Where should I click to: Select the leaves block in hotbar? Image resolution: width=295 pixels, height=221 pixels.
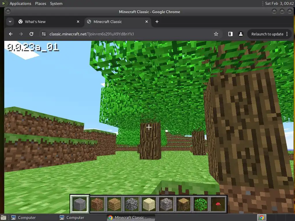point(201,204)
